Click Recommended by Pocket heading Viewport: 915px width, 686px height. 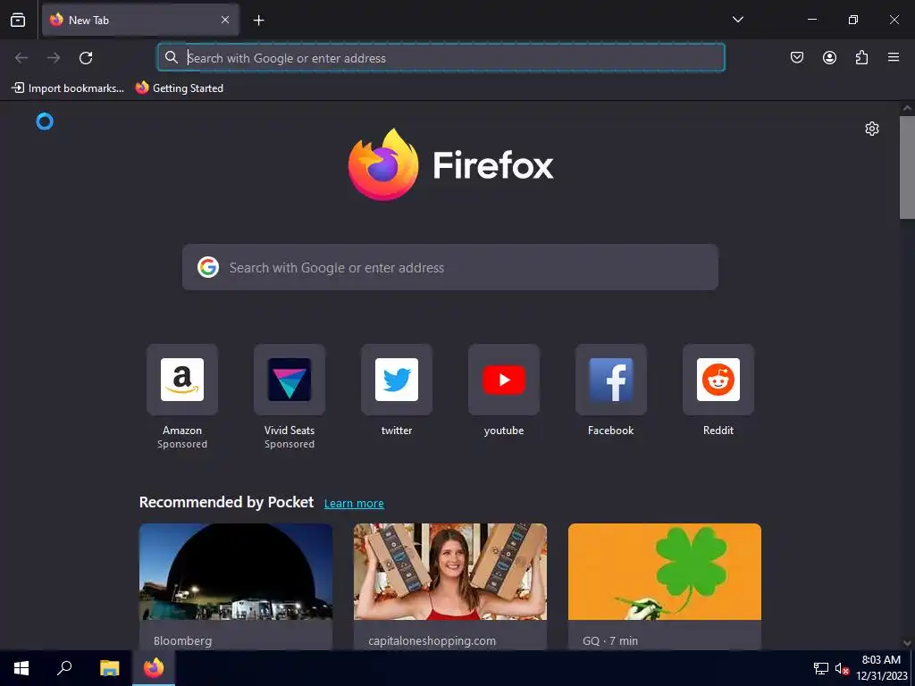click(x=226, y=502)
